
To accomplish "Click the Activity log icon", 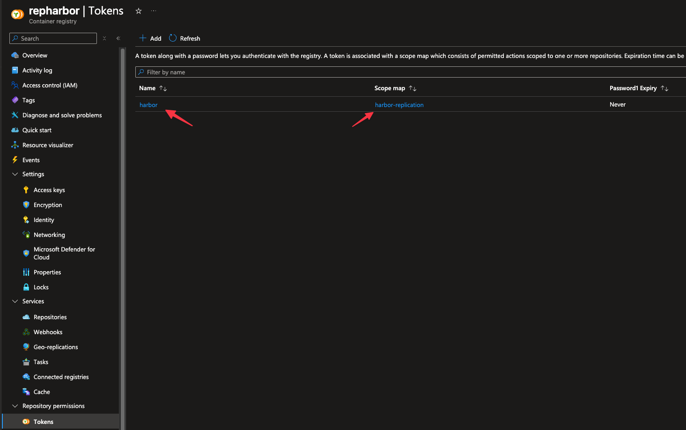I will point(15,70).
